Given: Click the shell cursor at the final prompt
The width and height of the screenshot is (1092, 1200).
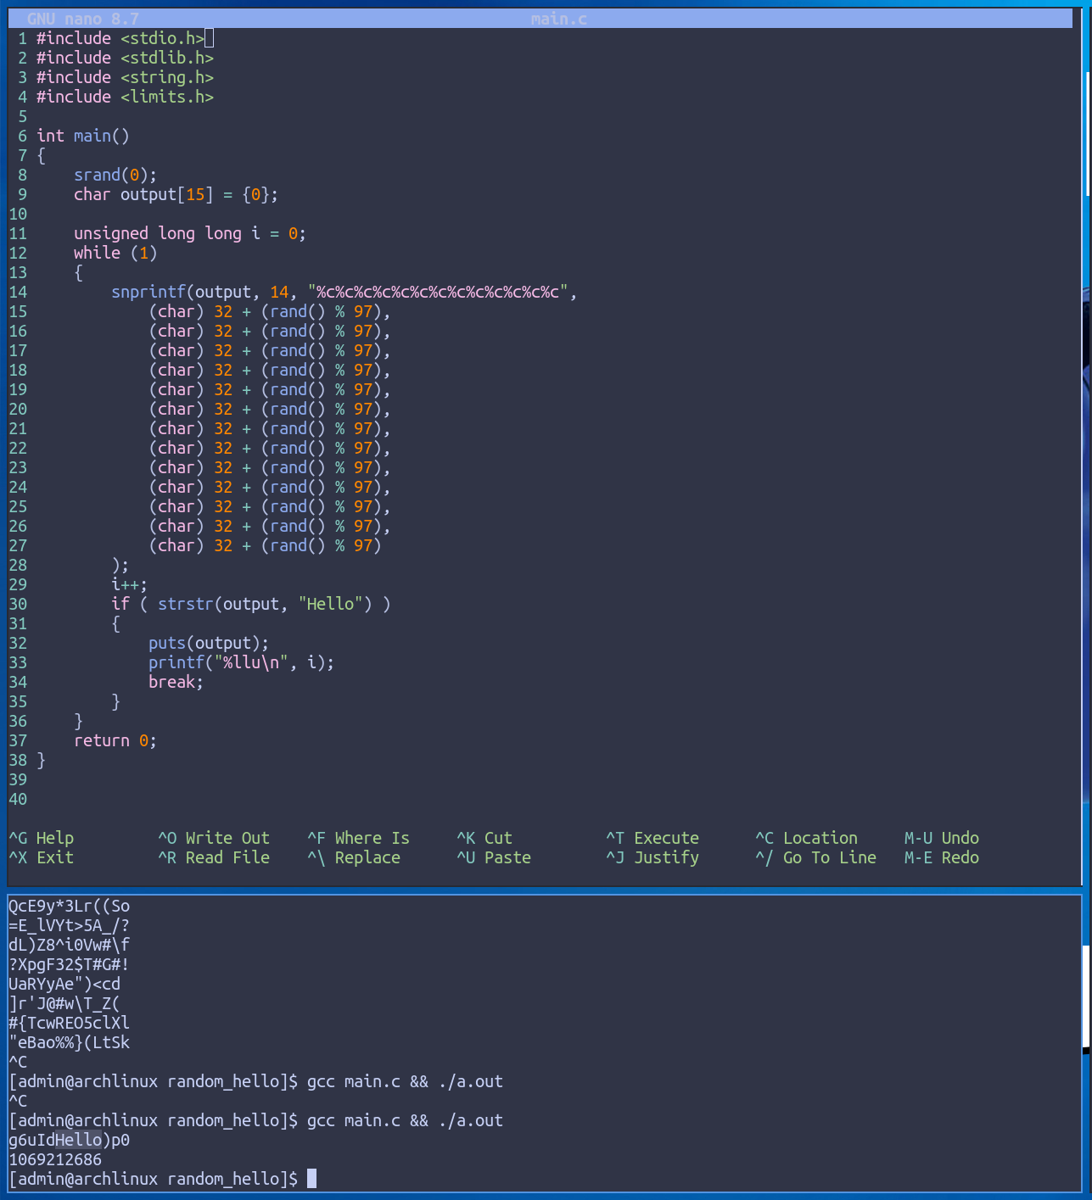Looking at the screenshot, I should tap(311, 1179).
